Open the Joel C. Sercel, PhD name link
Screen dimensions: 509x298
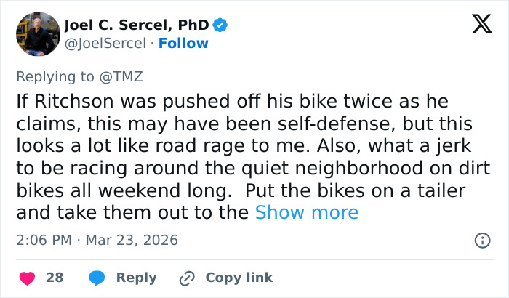click(x=137, y=25)
